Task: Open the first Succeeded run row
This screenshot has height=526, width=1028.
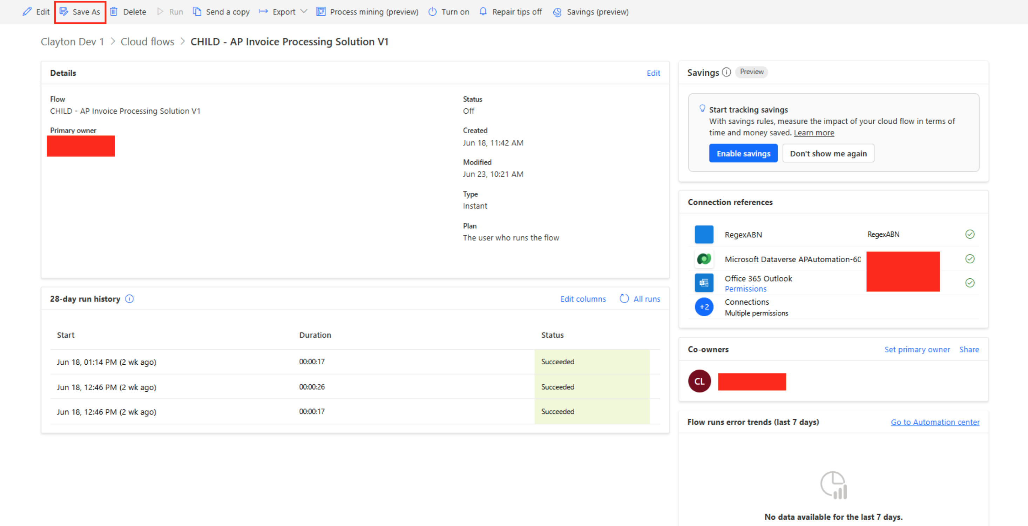Action: [106, 362]
